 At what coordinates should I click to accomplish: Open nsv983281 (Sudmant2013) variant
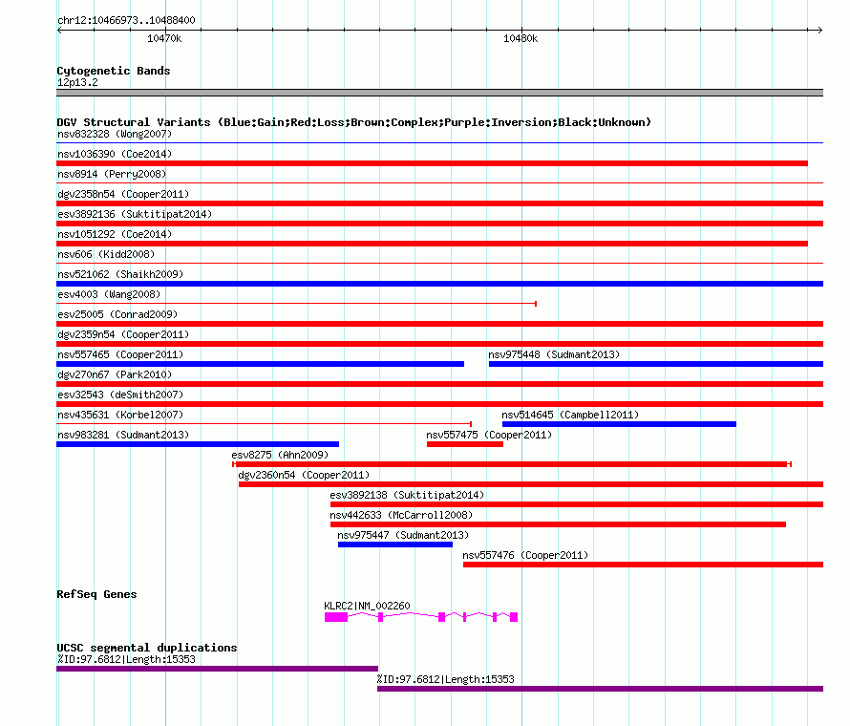[198, 444]
